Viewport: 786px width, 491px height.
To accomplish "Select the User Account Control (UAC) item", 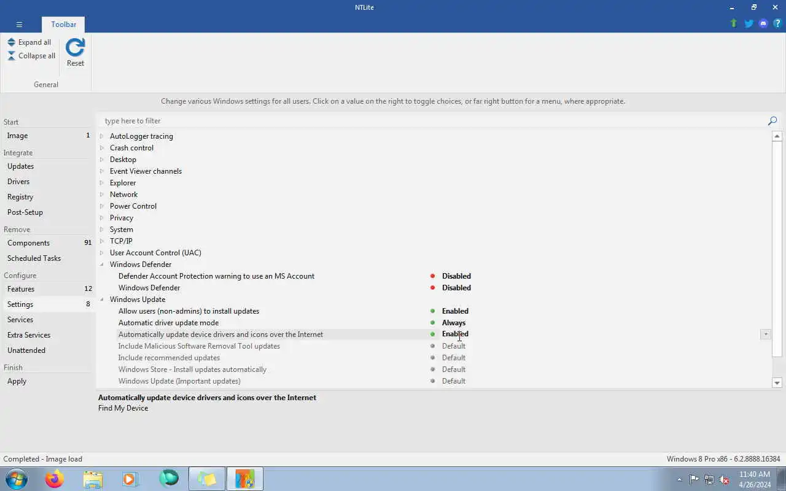I will tap(155, 253).
